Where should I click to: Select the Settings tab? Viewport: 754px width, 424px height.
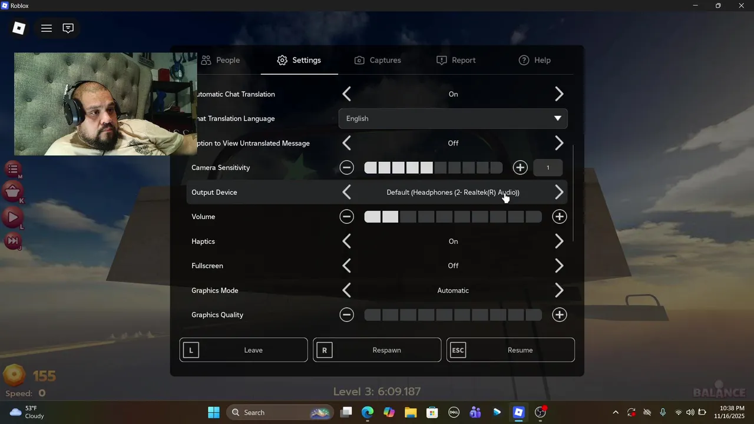pyautogui.click(x=299, y=60)
